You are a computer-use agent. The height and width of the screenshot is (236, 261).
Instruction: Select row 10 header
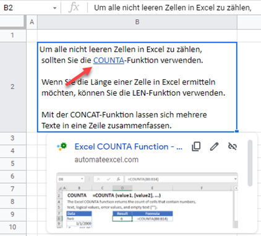tap(13, 227)
